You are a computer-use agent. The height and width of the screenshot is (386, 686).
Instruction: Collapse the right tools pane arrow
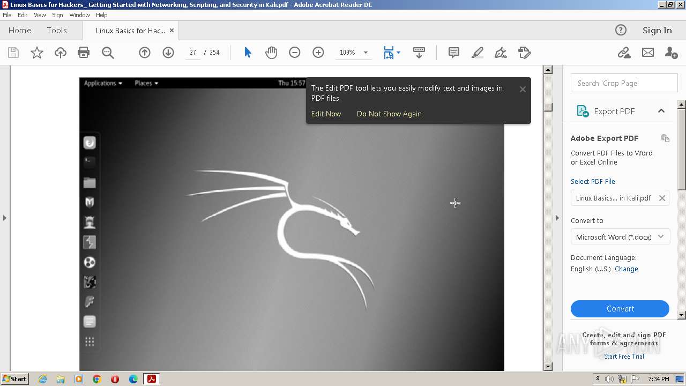pyautogui.click(x=557, y=218)
